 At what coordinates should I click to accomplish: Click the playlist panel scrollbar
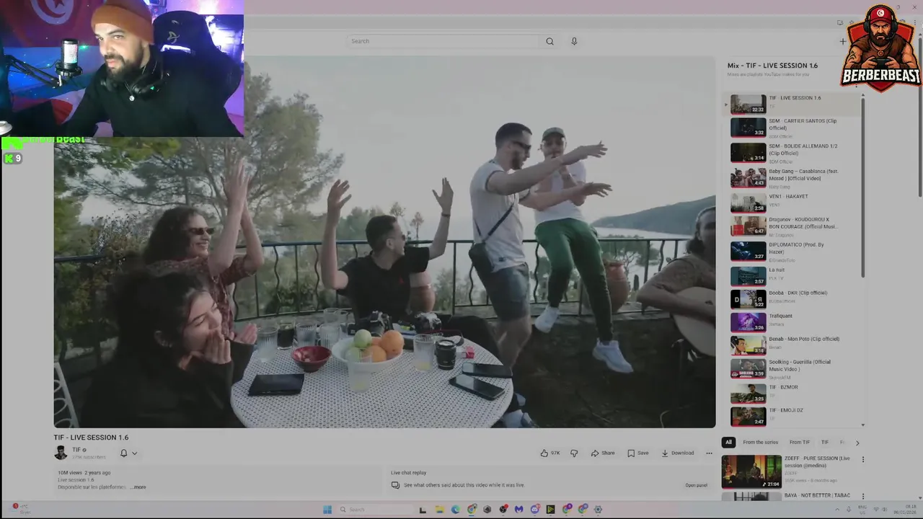(x=862, y=187)
